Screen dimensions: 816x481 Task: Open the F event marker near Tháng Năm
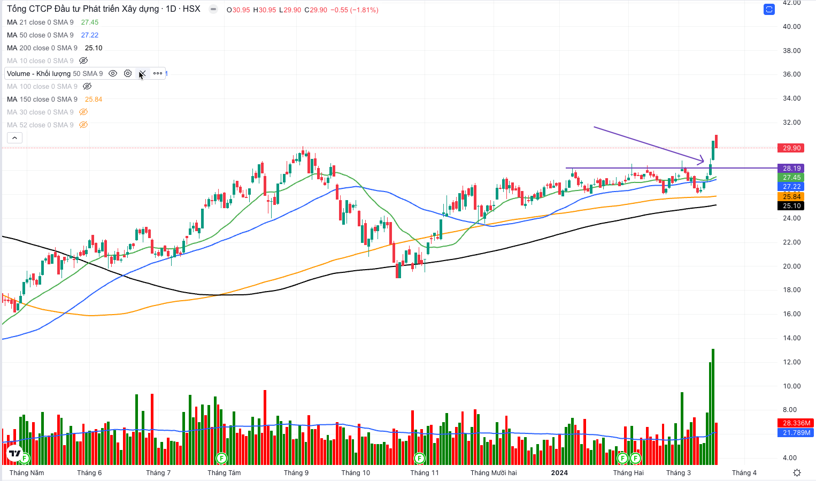(24, 458)
